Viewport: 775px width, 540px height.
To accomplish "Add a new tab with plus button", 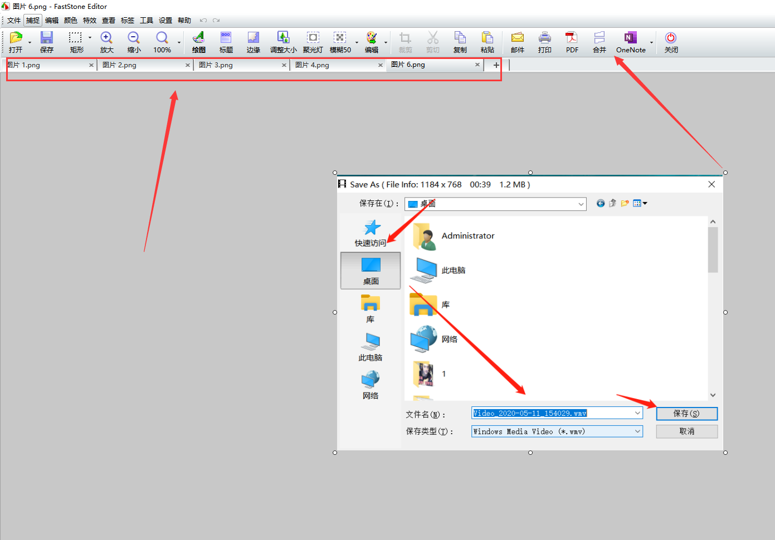I will tap(496, 65).
